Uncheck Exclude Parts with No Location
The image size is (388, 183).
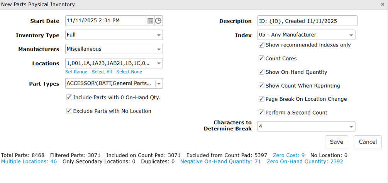[x=69, y=111]
